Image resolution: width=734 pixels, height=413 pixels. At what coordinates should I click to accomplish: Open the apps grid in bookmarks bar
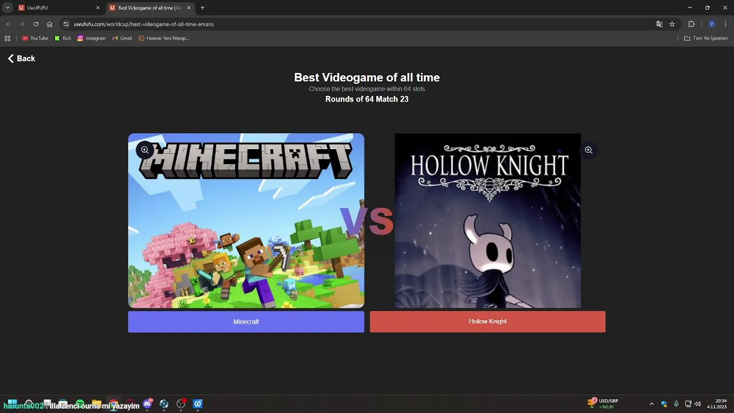pos(7,38)
